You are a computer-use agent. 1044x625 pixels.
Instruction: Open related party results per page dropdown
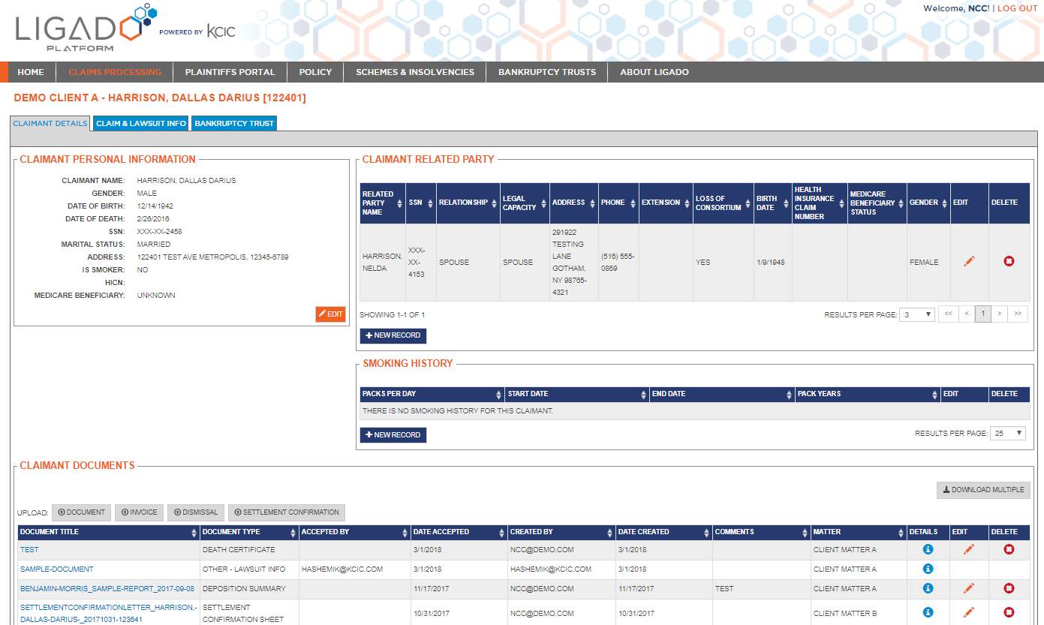point(917,314)
